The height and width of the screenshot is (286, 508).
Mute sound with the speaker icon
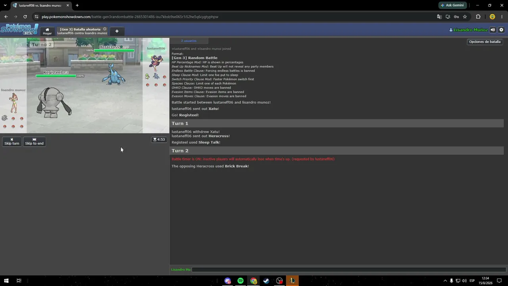pyautogui.click(x=493, y=30)
